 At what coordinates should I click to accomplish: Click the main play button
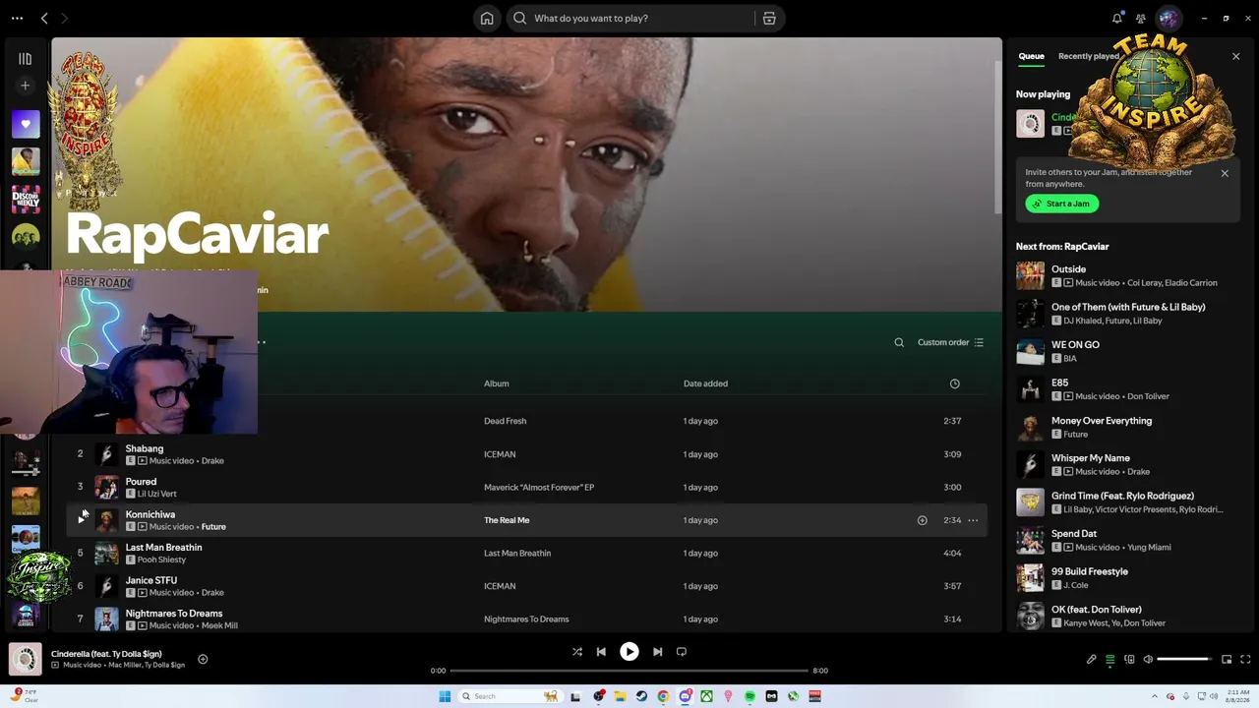point(629,651)
